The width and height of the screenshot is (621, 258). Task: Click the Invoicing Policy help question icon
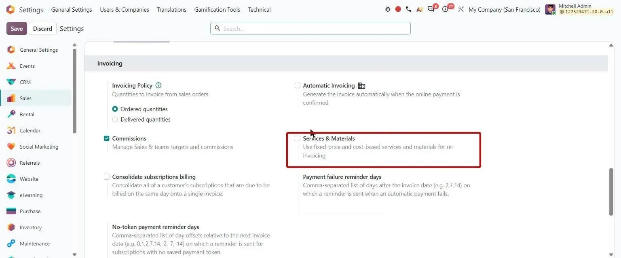click(158, 85)
